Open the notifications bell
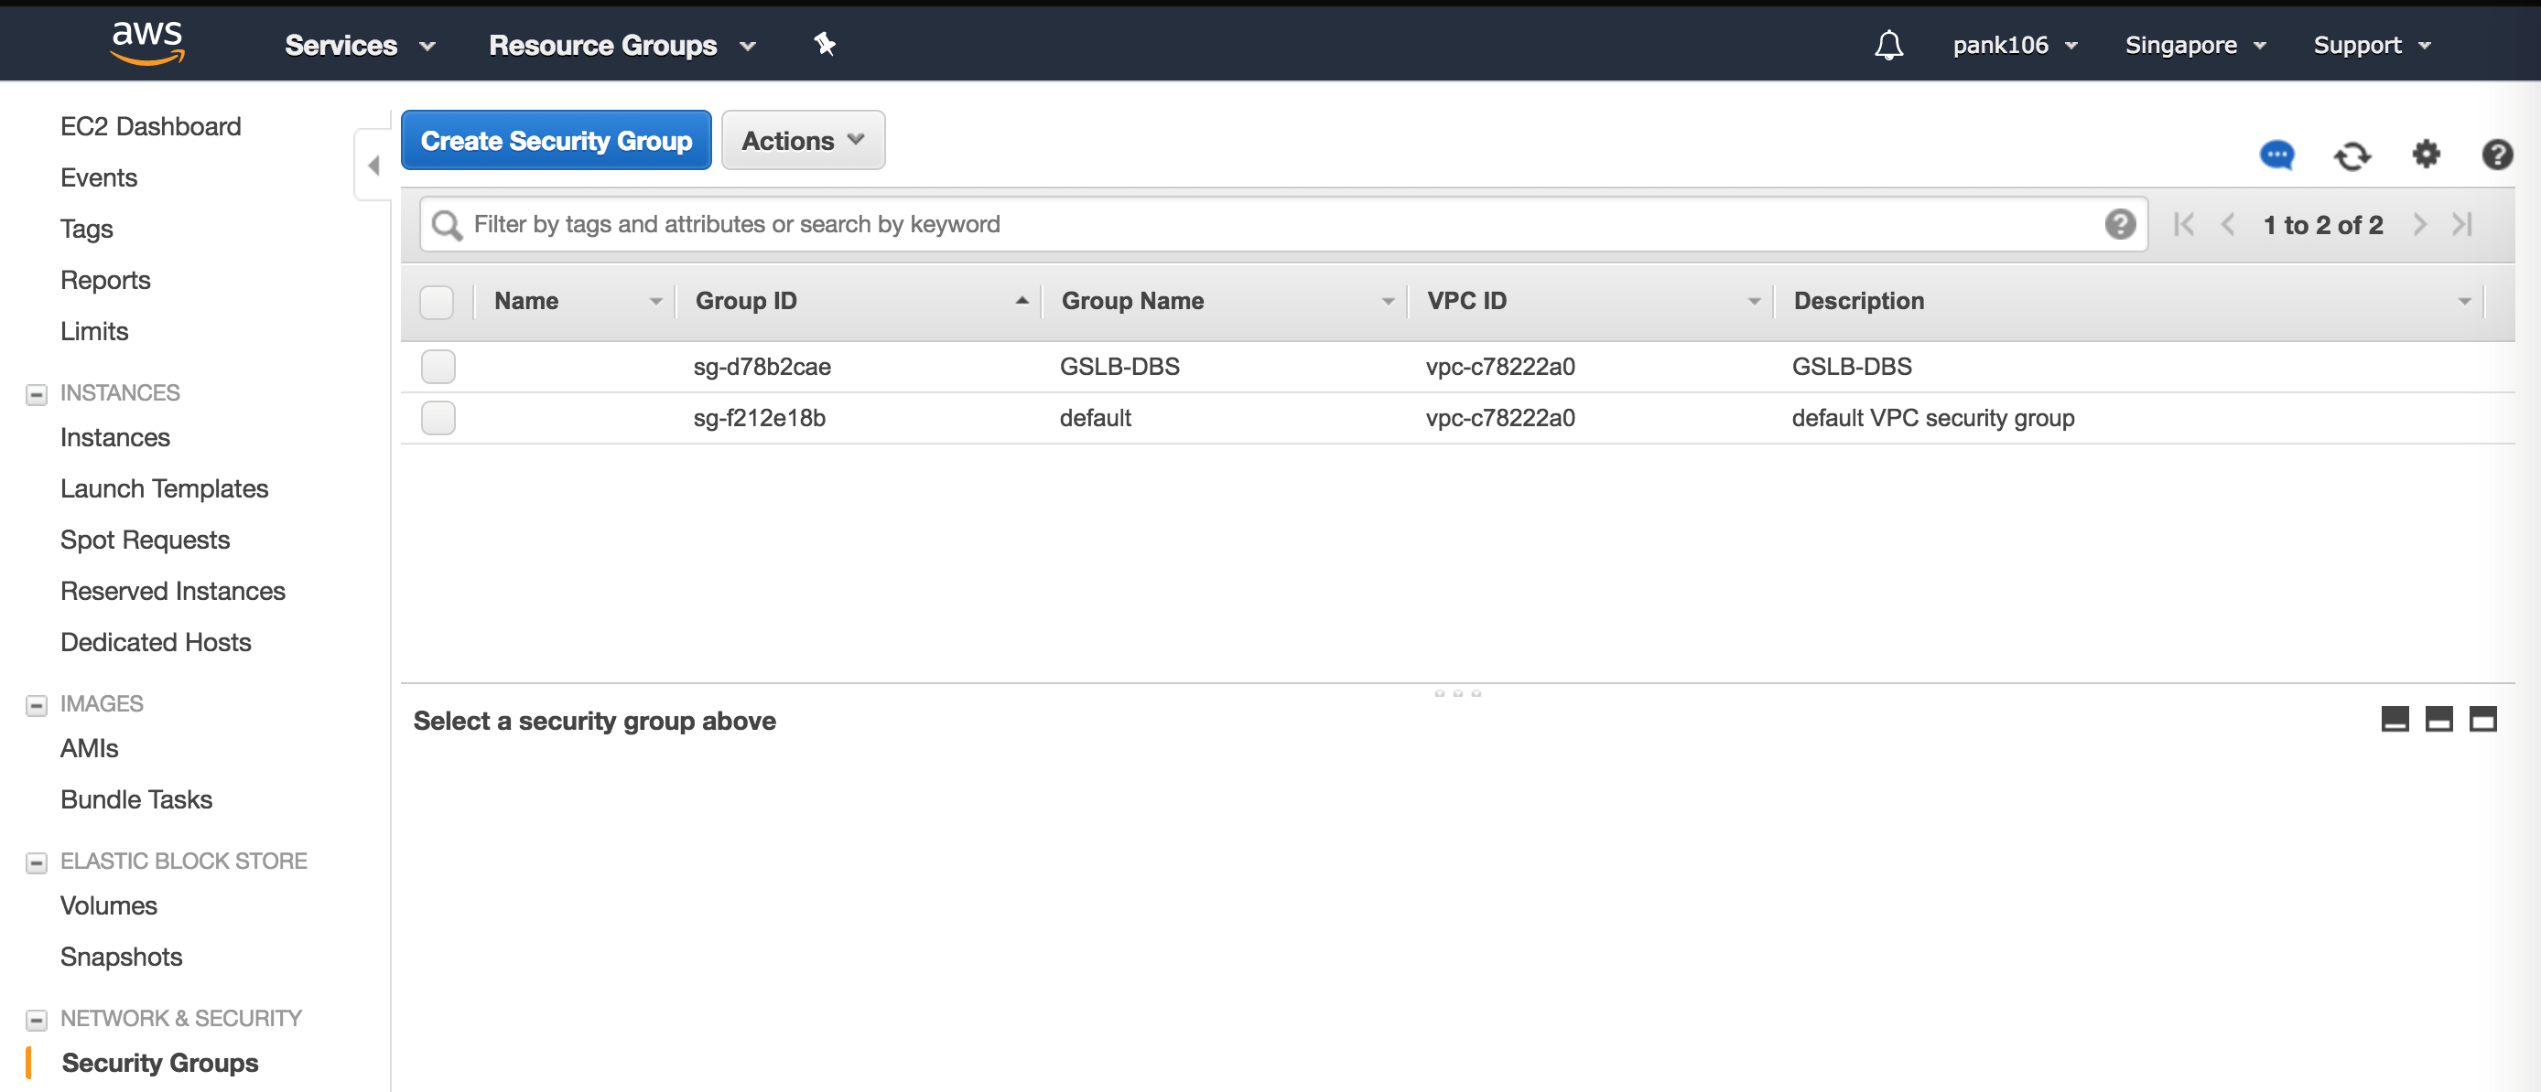The height and width of the screenshot is (1092, 2541). click(1888, 46)
